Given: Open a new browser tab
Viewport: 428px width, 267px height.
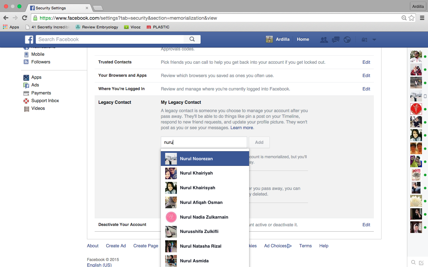Looking at the screenshot, I should (x=98, y=8).
